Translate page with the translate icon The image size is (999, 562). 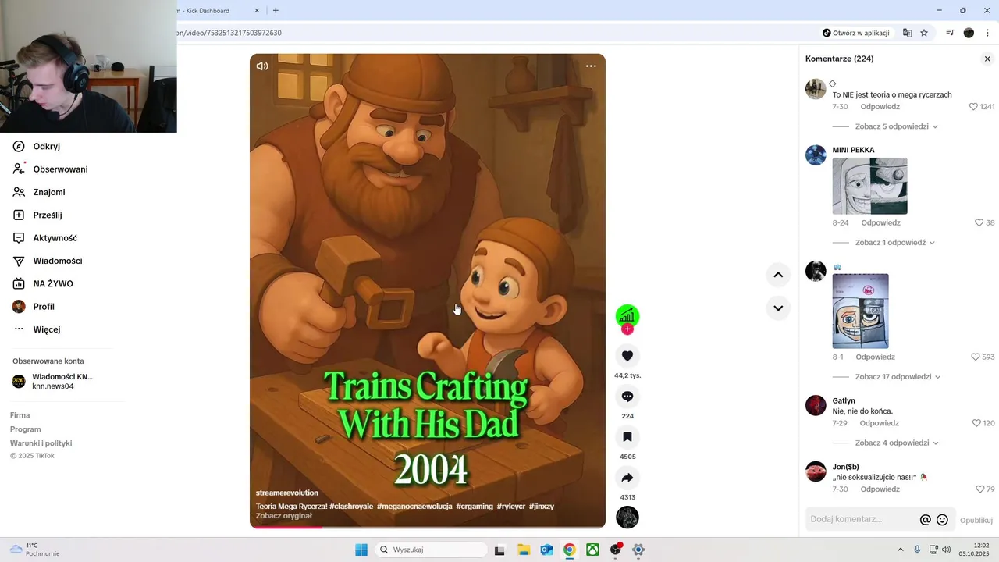[907, 33]
